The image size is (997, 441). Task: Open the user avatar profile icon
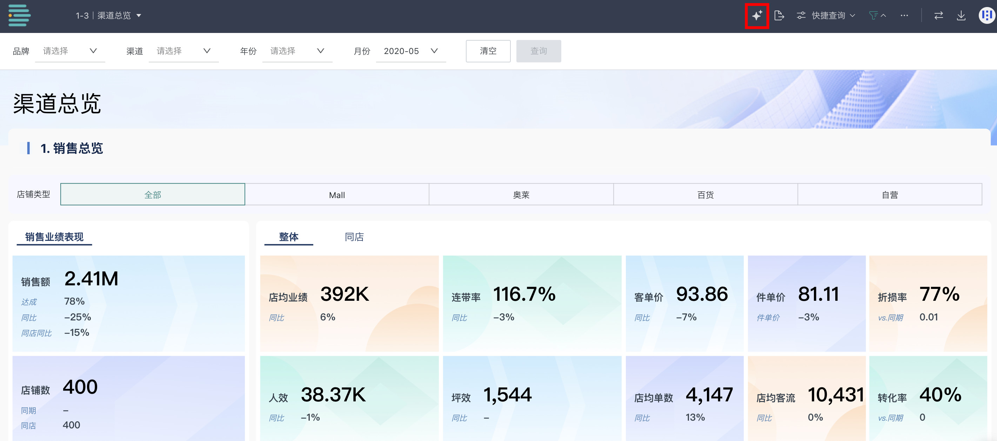(x=986, y=15)
